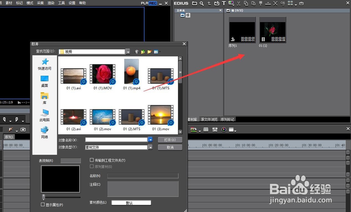
Task: Click the add clip icon in the bin toolbar
Action: 217,4
